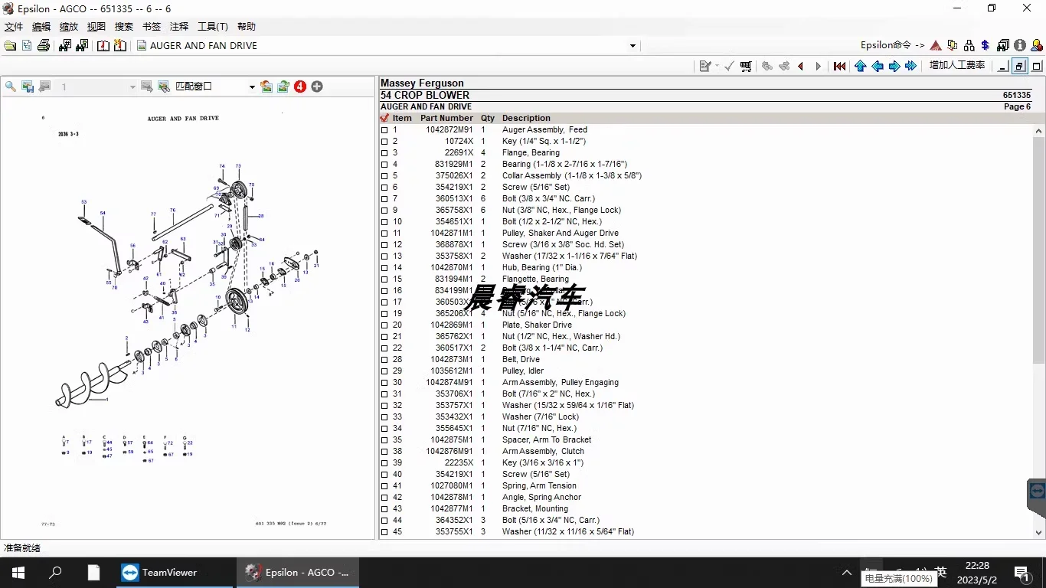This screenshot has width=1046, height=588.
Task: Click the add new bookmark icon
Action: coord(120,46)
